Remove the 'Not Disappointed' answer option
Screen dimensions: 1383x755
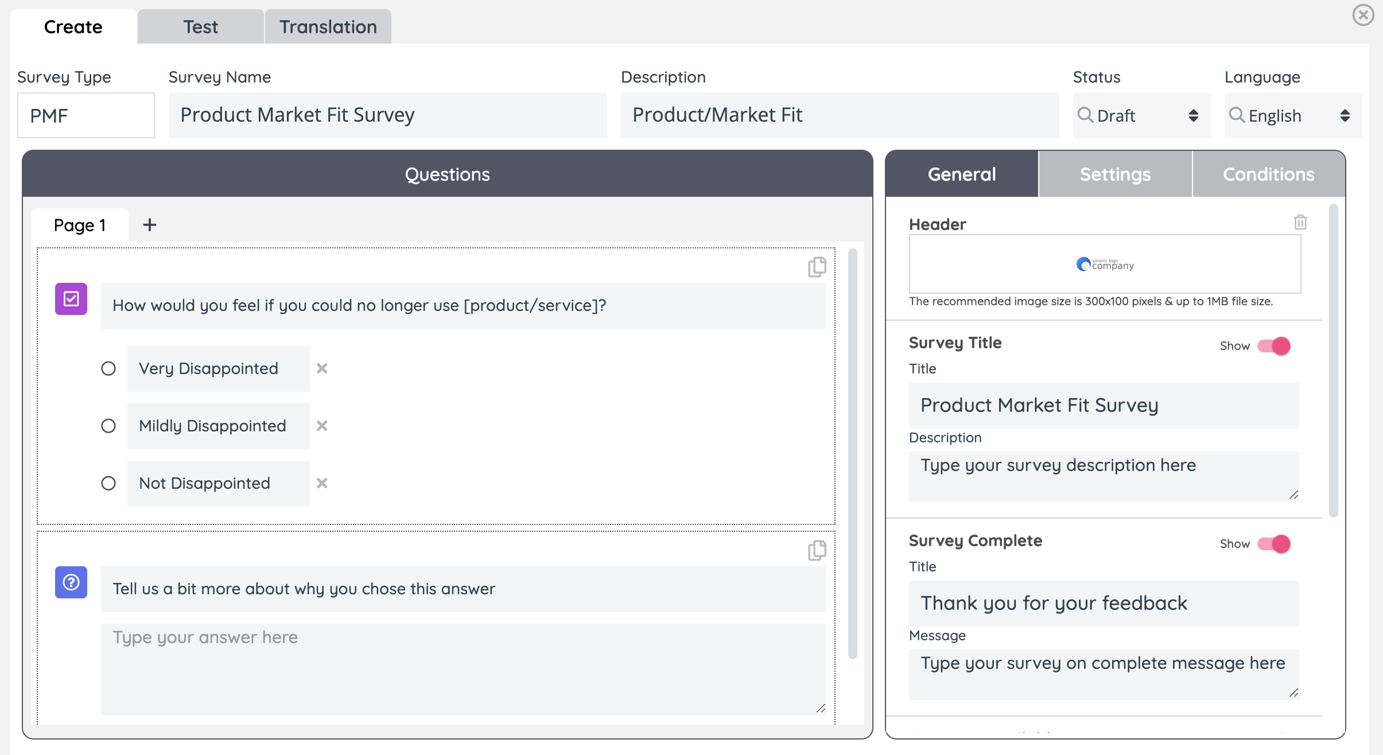coord(322,483)
